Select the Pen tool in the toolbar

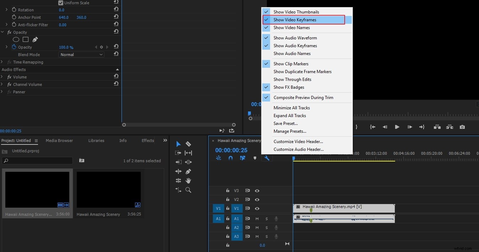[188, 171]
